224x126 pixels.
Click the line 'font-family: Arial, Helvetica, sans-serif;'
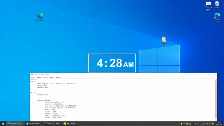coord(57,83)
